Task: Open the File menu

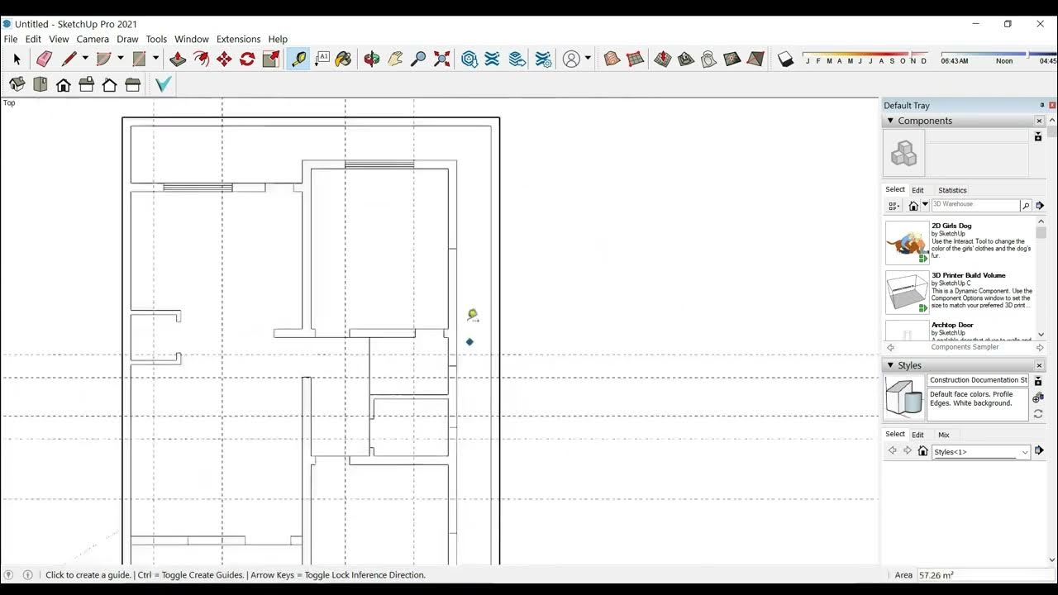Action: coord(11,39)
